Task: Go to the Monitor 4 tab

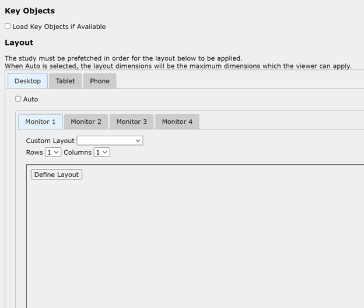Action: point(177,122)
